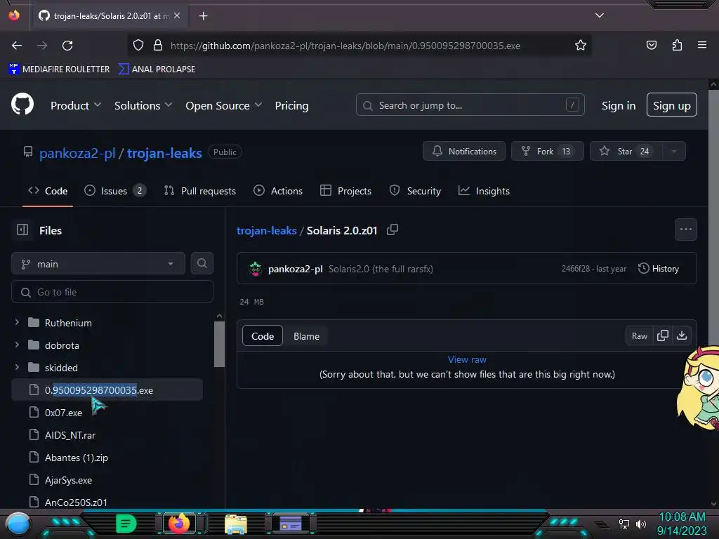Viewport: 719px width, 539px height.
Task: Open the Insights tab
Action: [484, 191]
